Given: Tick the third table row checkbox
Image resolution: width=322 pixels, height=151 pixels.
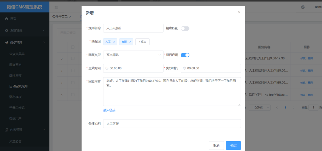Looking at the screenshot, I should point(73,83).
